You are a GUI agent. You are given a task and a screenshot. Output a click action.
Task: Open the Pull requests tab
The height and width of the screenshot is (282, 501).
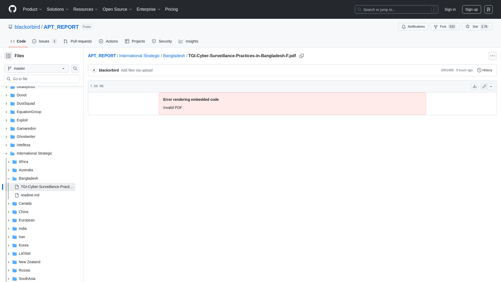point(77,41)
